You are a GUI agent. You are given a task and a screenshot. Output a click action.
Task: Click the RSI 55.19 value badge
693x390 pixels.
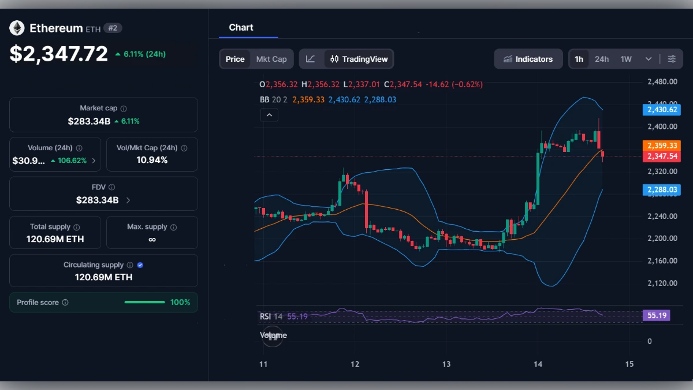pyautogui.click(x=656, y=315)
